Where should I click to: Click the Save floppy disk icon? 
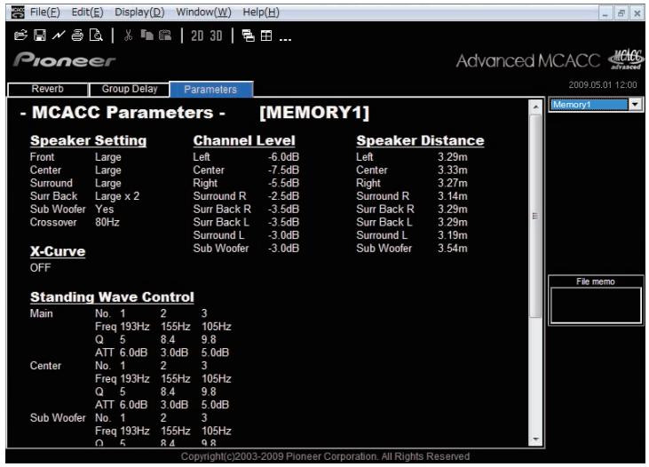click(x=40, y=36)
